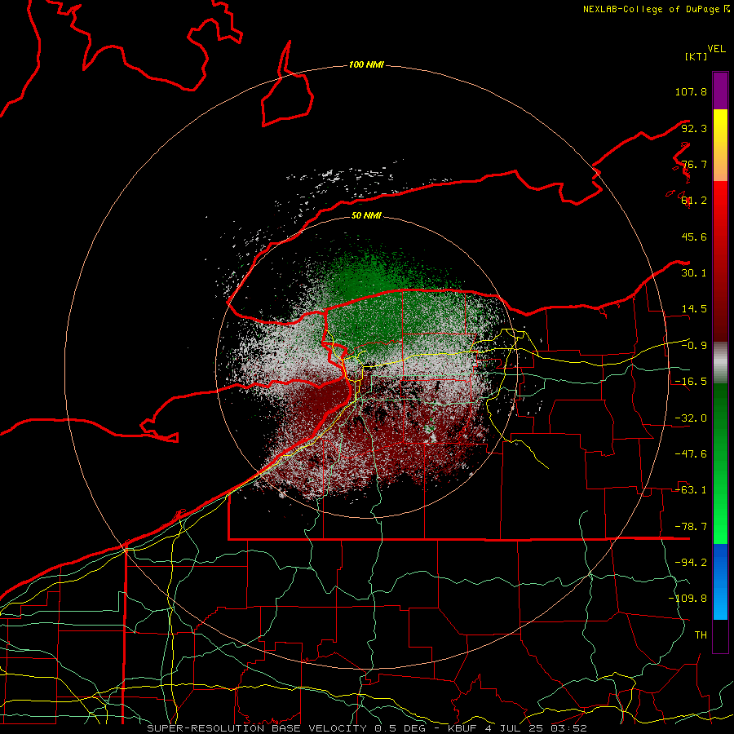The height and width of the screenshot is (734, 734).
Task: Click the 50 NMI range ring label
Action: [366, 216]
